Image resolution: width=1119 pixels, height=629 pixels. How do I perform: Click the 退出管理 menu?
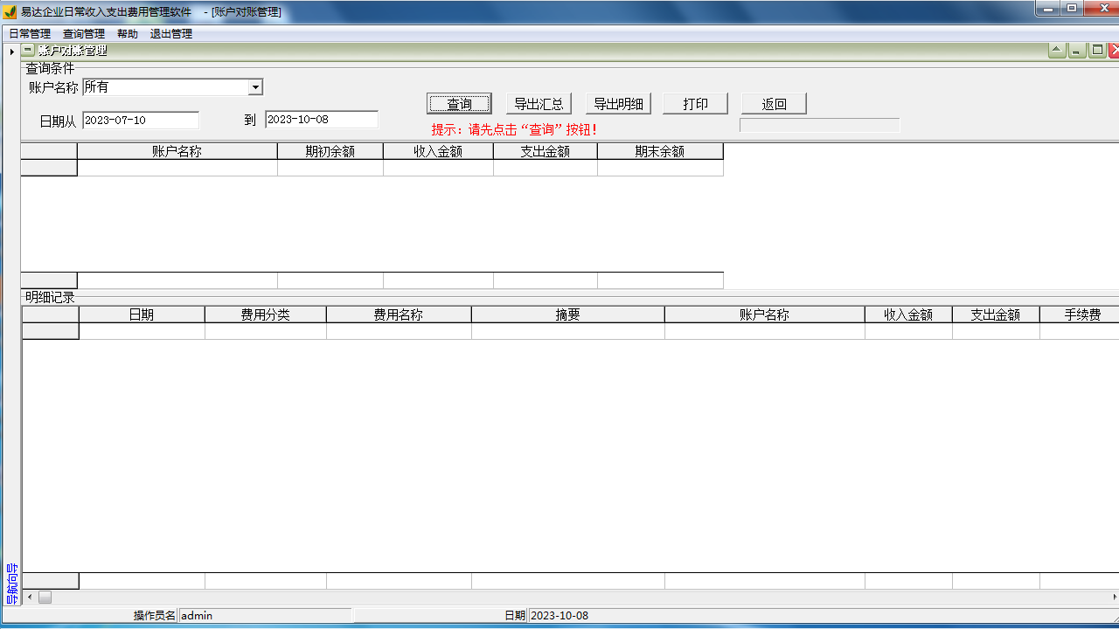point(171,34)
